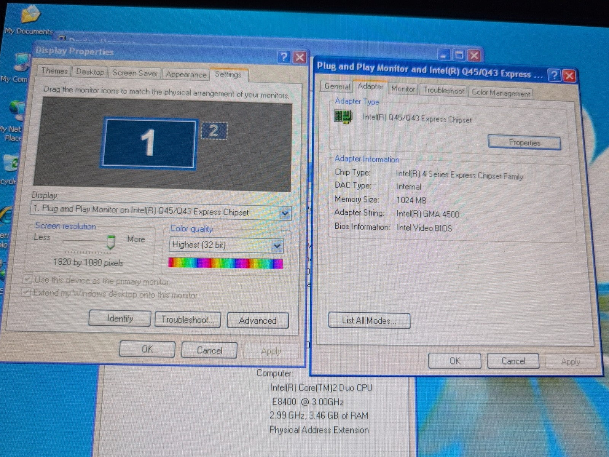The image size is (609, 457).
Task: Click 'E8400 @ 3.00GHz' in the background window
Action: click(308, 402)
